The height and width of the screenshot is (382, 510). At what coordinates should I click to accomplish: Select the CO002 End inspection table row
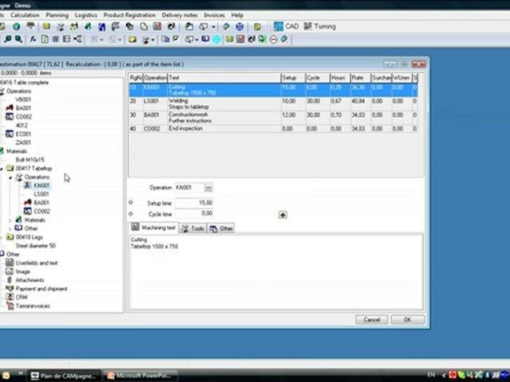tap(273, 129)
